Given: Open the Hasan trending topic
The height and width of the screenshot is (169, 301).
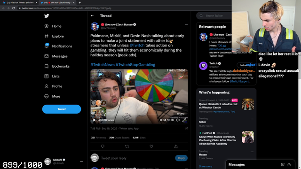Looking at the screenshot, I should 203,154.
